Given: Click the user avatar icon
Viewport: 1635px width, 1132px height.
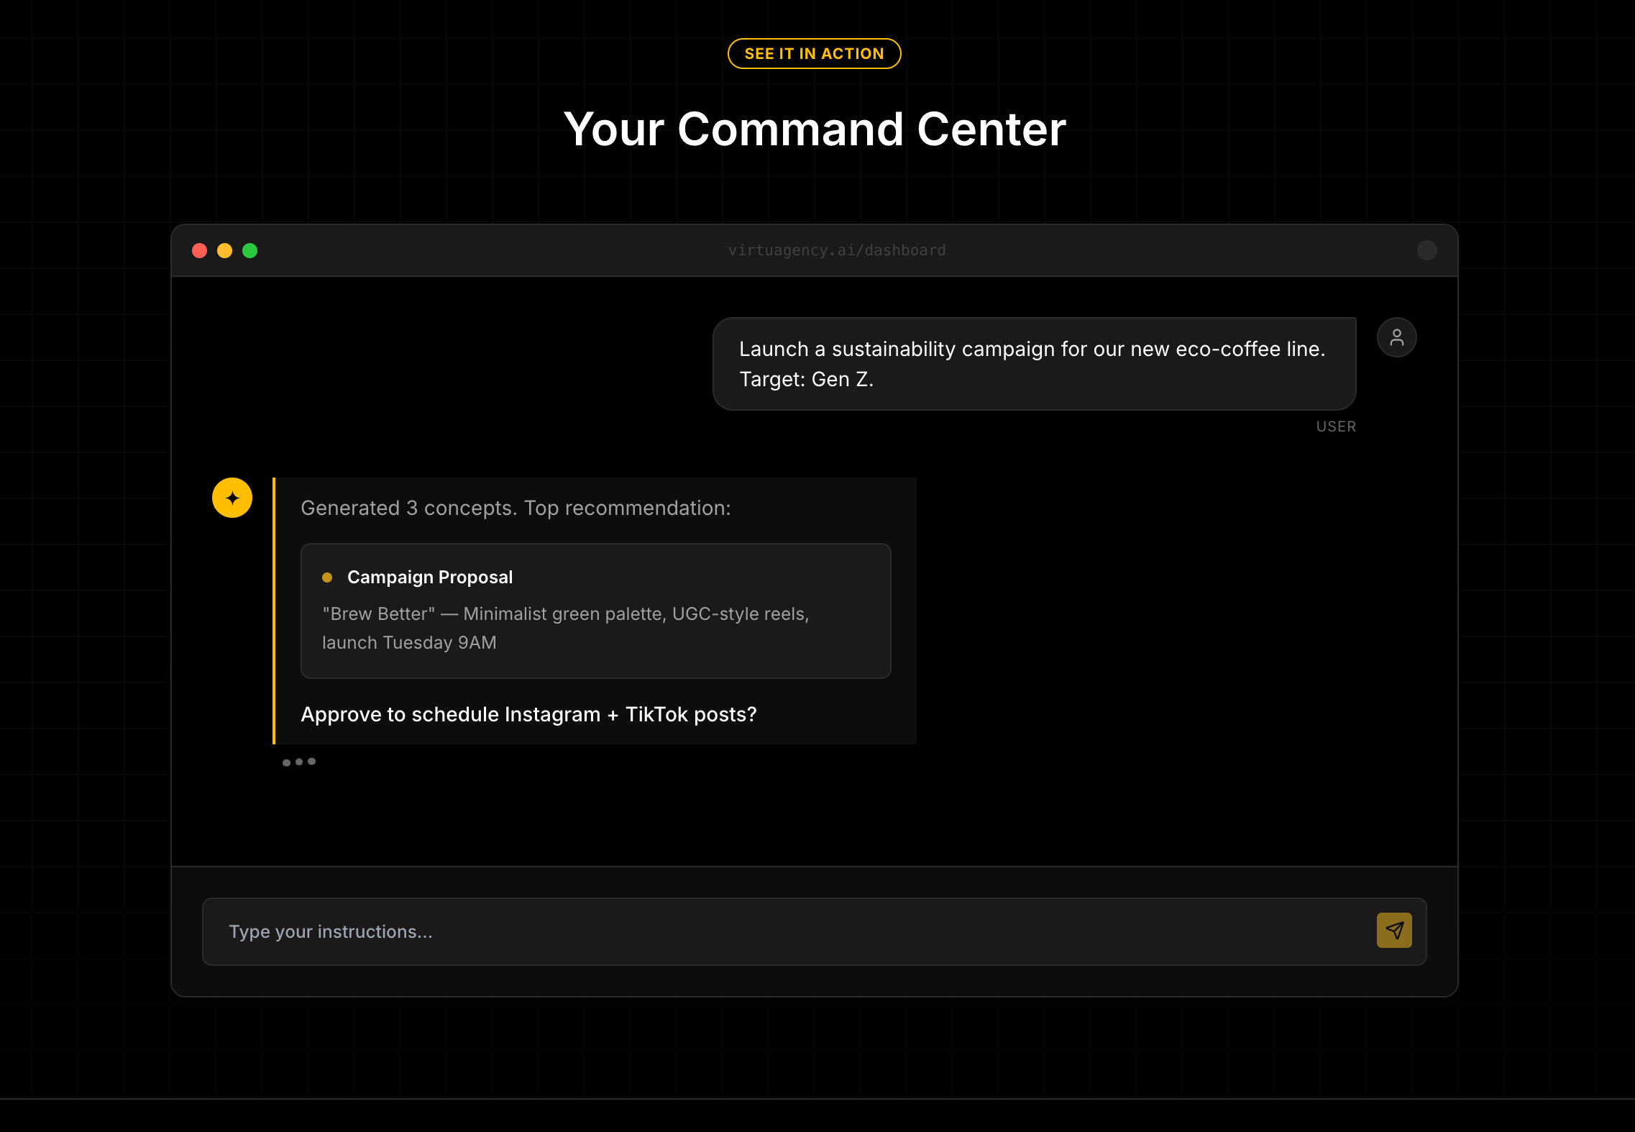Looking at the screenshot, I should coord(1396,337).
